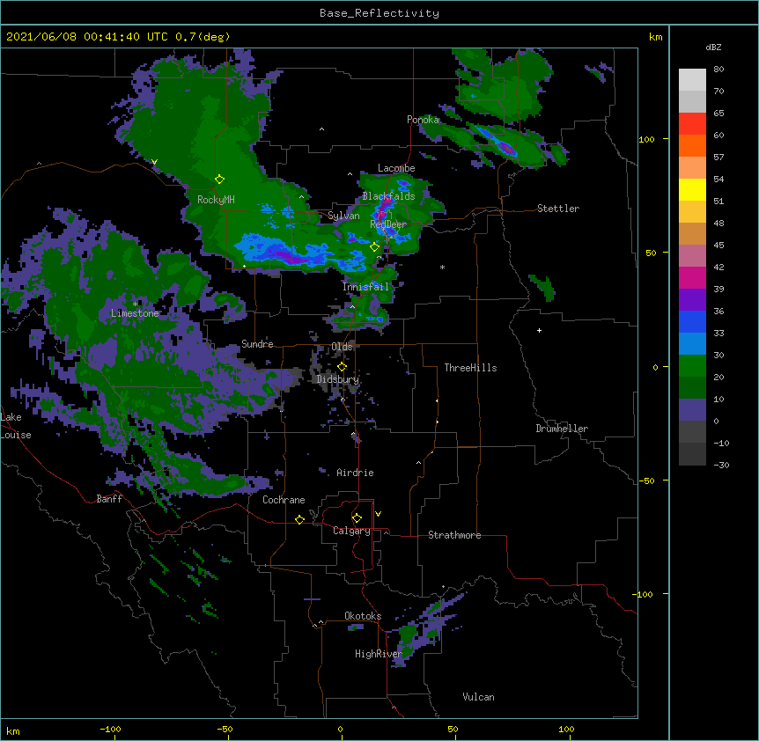Click the 80 value on dBZ scale

718,70
